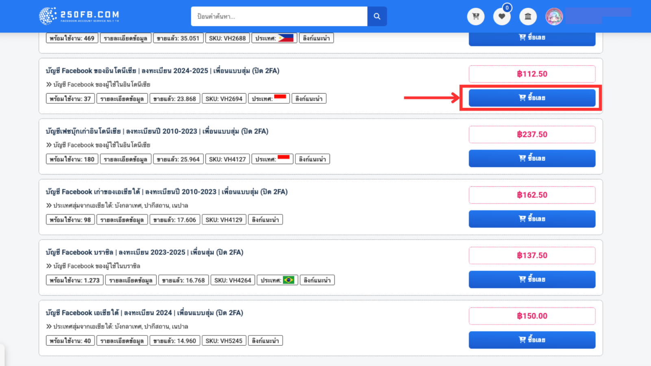Open 'รายละเอียดข้อมูล' for SKU VH2694
This screenshot has width=651, height=366.
tap(122, 99)
